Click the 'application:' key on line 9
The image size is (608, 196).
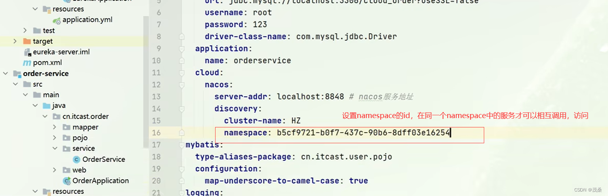[x=224, y=48]
